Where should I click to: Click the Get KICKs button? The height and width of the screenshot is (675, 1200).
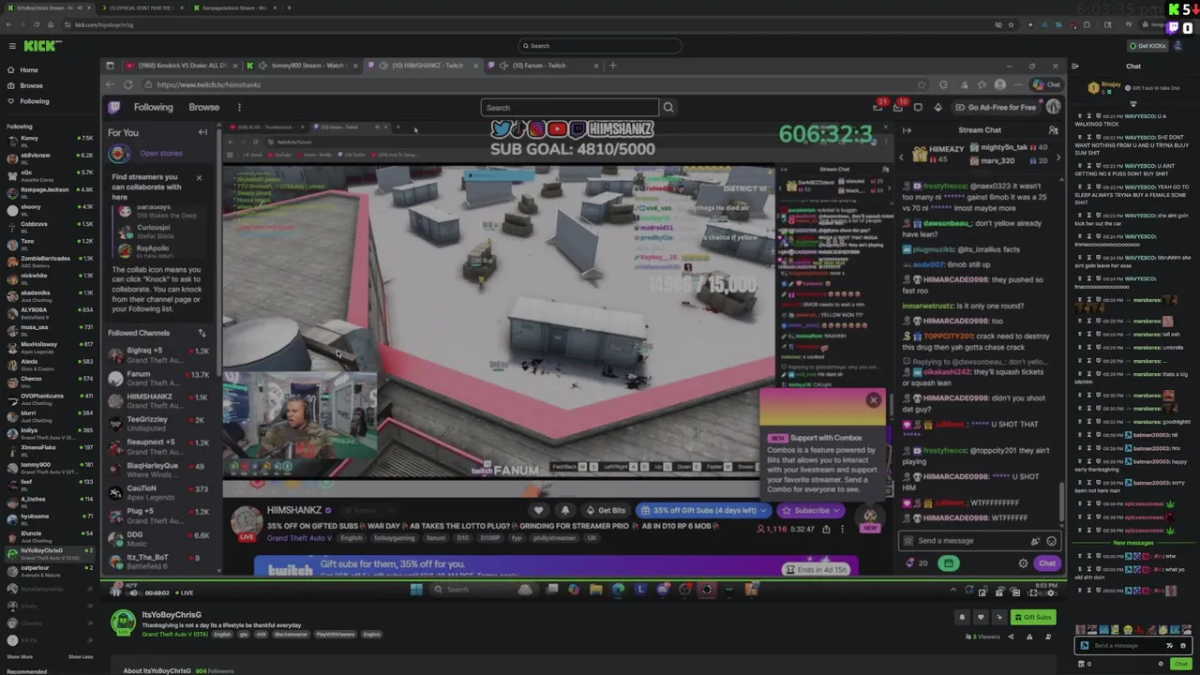click(x=1148, y=45)
